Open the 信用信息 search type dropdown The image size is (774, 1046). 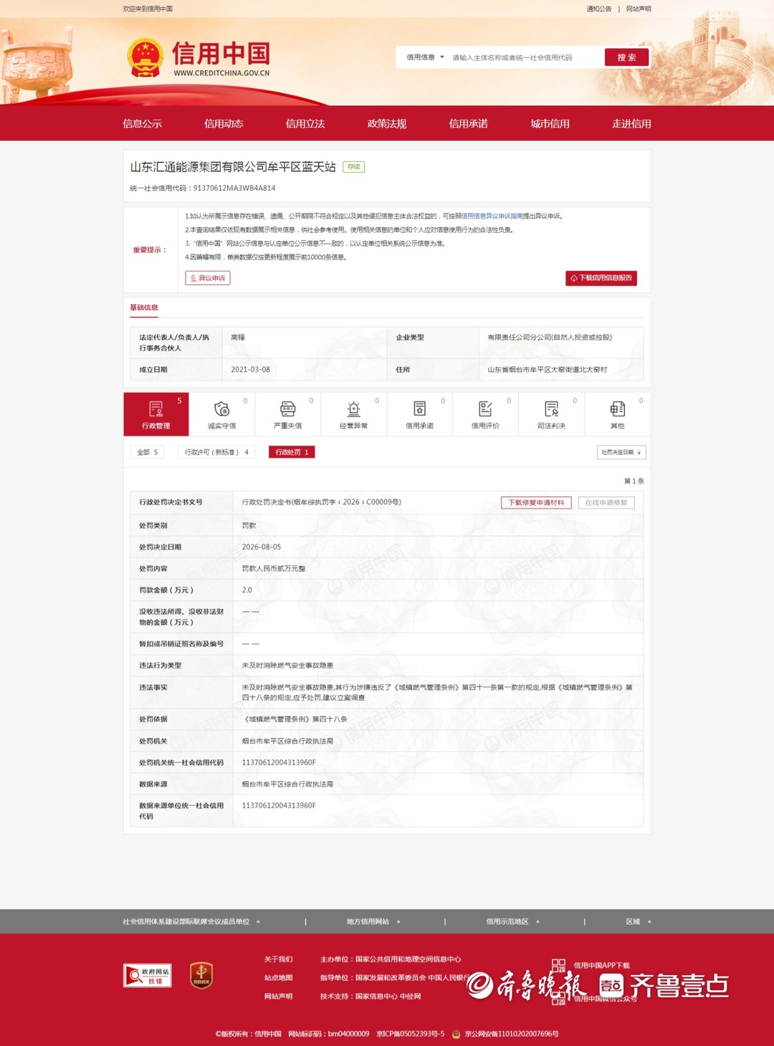click(x=425, y=57)
